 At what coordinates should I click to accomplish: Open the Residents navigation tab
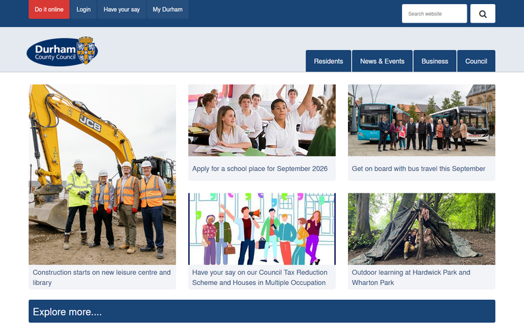pyautogui.click(x=328, y=61)
